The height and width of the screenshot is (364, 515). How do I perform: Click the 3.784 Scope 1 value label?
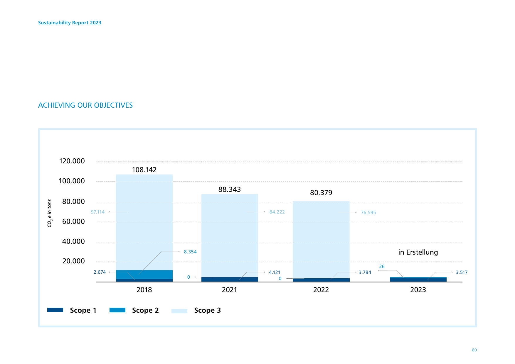pyautogui.click(x=365, y=272)
